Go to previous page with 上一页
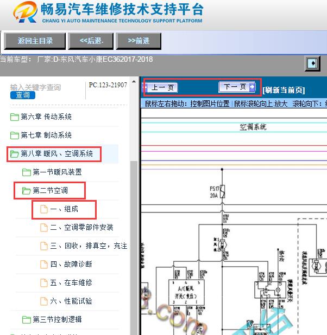The image size is (327, 335). pos(161,87)
